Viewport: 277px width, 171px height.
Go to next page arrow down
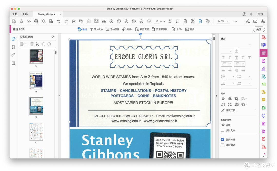tap(126, 21)
